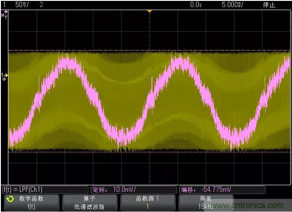Click the 停止 run status indicator
This screenshot has width=292, height=212.
[269, 5]
